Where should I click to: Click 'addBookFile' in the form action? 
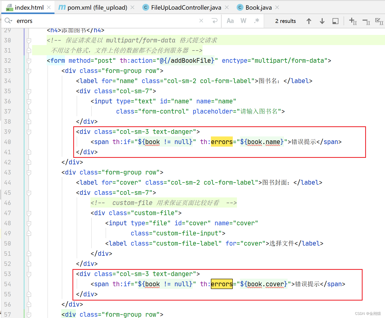click(x=191, y=61)
